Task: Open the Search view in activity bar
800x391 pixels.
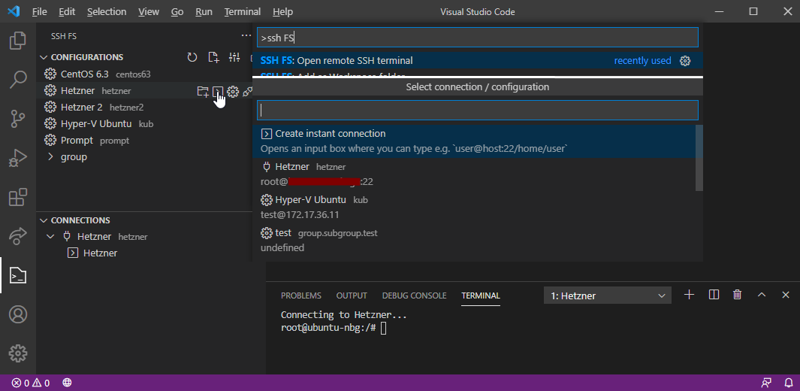Action: 18,80
